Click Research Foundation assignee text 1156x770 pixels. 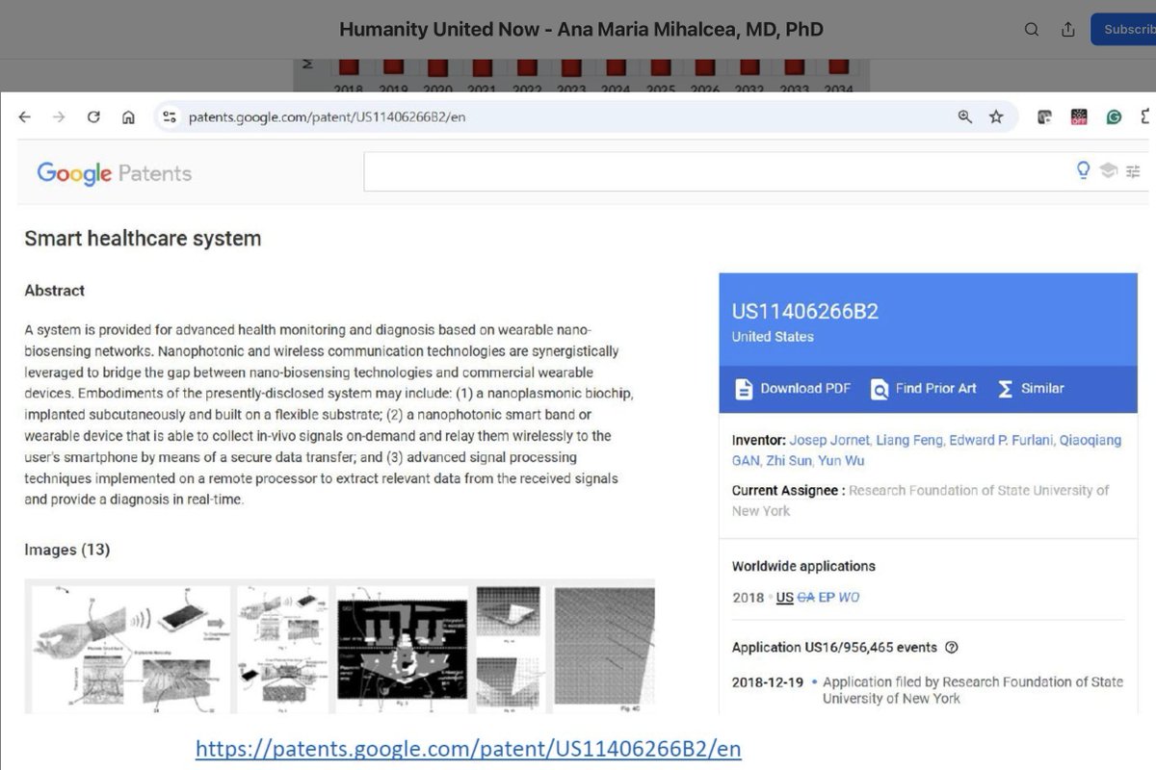(x=920, y=500)
